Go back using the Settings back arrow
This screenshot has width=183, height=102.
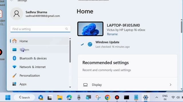[x=11, y=1]
